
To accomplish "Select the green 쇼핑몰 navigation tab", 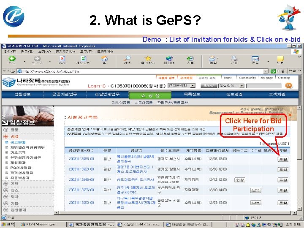I will [x=150, y=95].
